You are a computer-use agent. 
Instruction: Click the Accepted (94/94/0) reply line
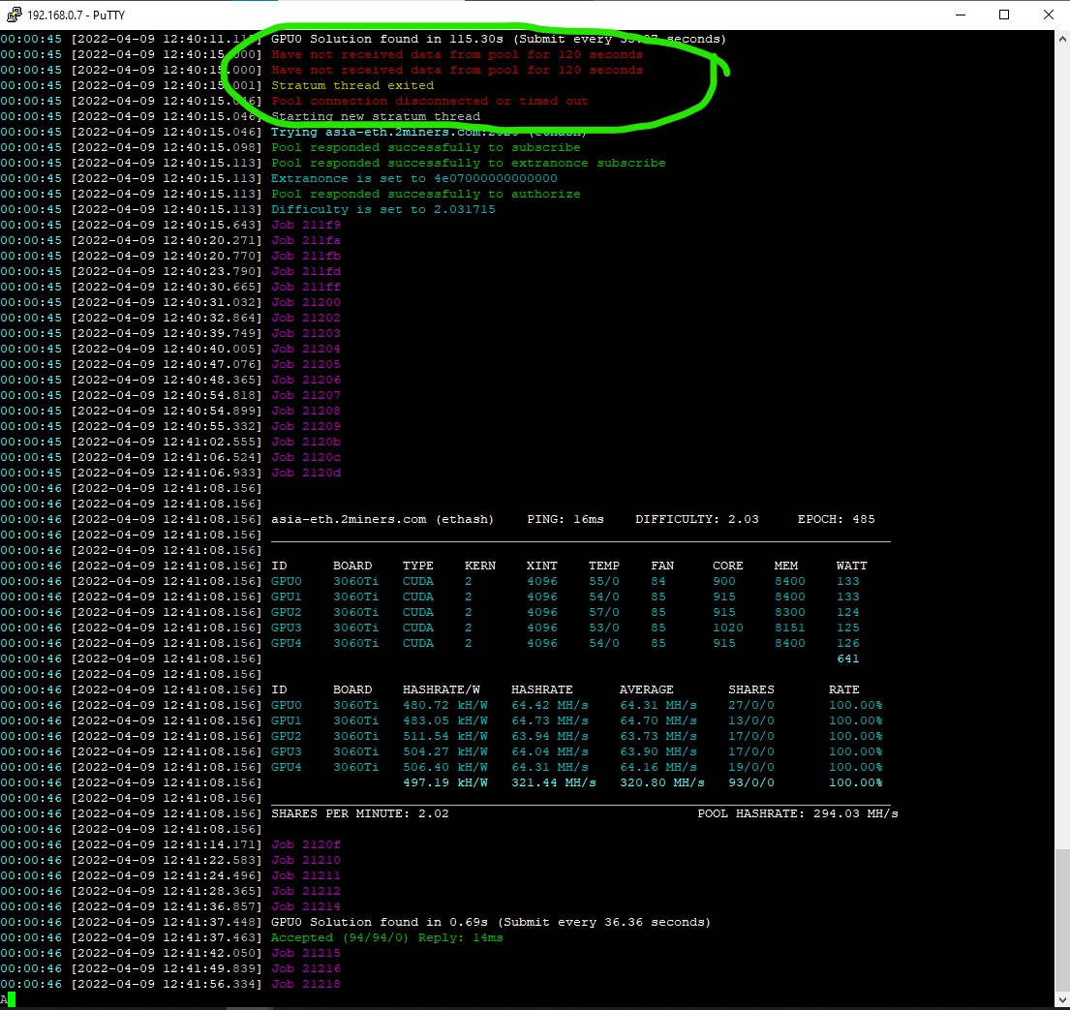(387, 937)
